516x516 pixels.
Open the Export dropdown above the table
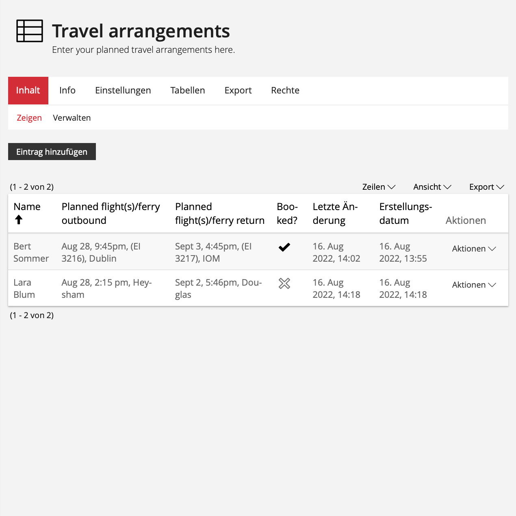(x=486, y=187)
